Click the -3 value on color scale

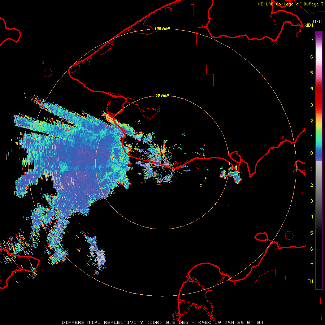(x=310, y=201)
